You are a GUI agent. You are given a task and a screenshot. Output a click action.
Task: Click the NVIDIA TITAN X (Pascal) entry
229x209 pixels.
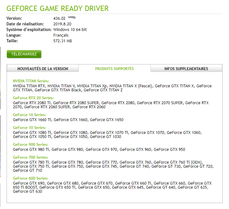(x=131, y=86)
